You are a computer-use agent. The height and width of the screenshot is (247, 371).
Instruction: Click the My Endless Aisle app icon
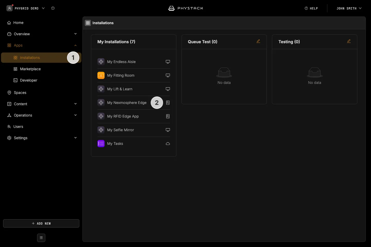[101, 62]
